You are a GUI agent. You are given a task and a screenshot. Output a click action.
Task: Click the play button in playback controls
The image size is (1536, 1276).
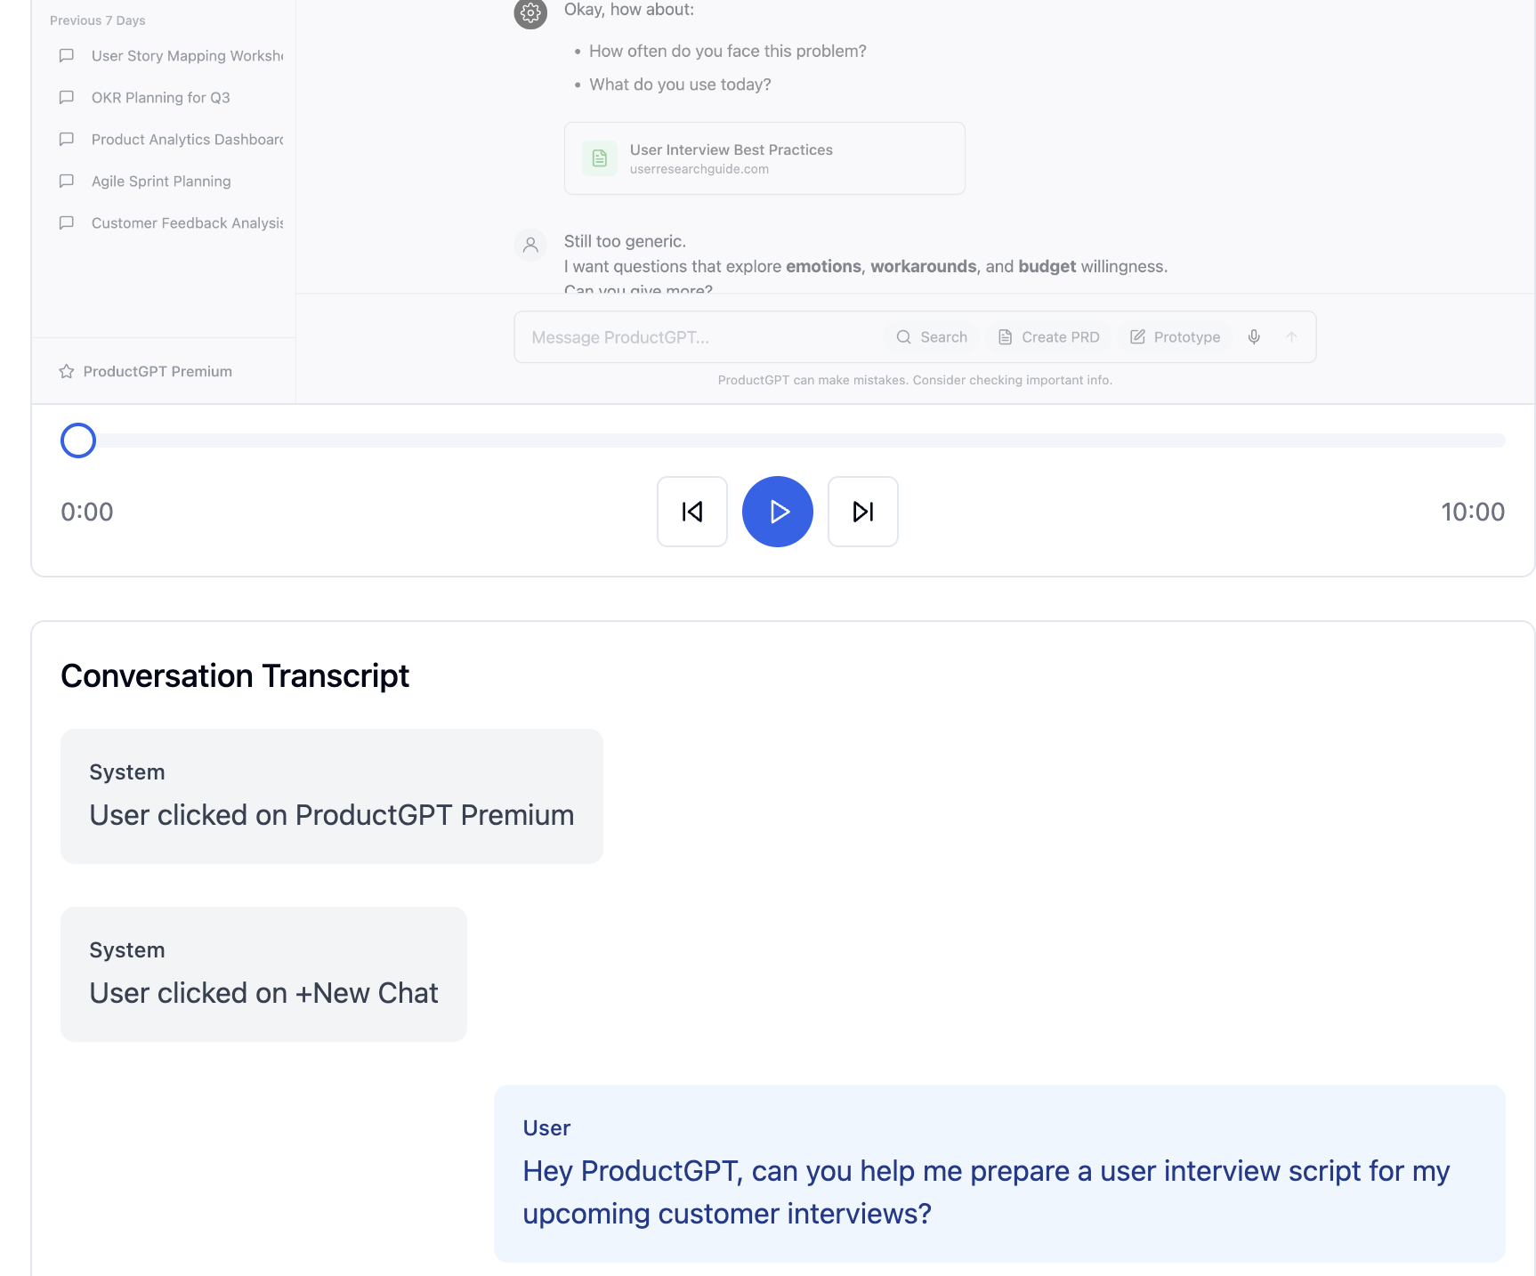point(777,512)
